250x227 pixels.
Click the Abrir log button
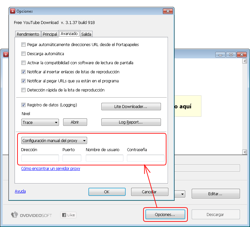(x=75, y=122)
